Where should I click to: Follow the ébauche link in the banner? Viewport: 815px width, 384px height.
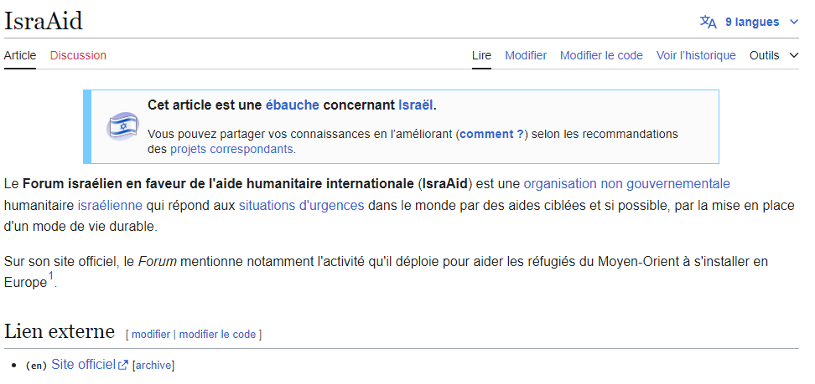pyautogui.click(x=292, y=105)
